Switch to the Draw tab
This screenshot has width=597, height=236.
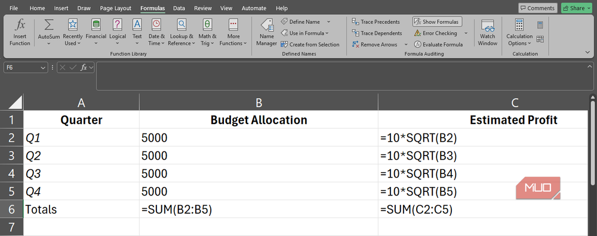[x=84, y=8]
